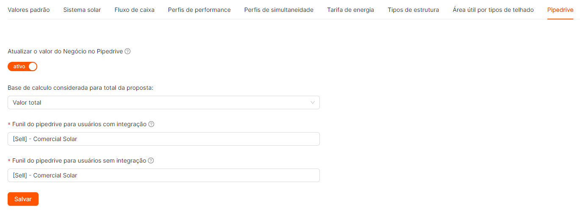The width and height of the screenshot is (580, 213).
Task: Open the Perfis de simultaneidade tab
Action: 279,10
